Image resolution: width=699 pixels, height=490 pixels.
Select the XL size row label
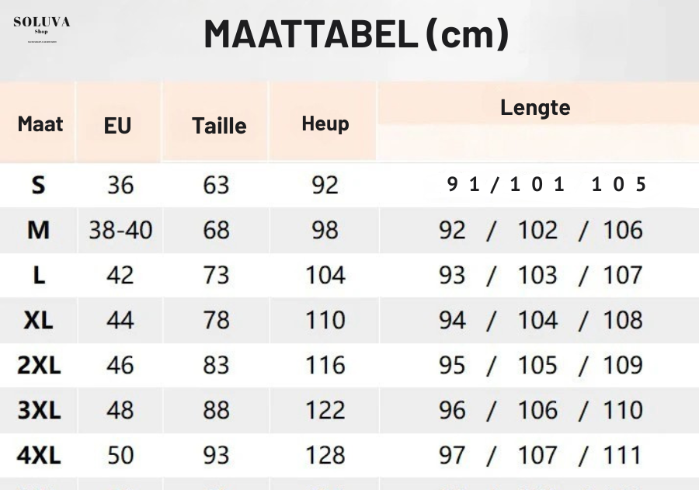click(38, 320)
